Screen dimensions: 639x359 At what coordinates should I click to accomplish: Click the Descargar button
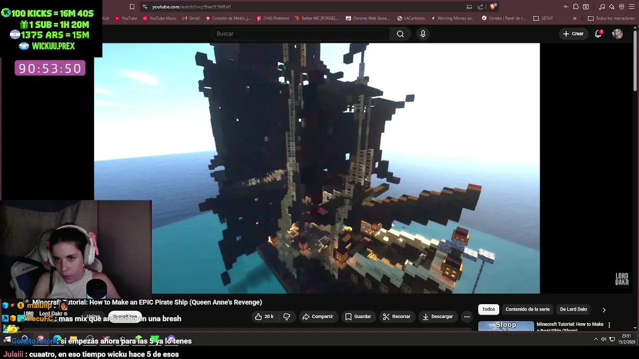437,317
